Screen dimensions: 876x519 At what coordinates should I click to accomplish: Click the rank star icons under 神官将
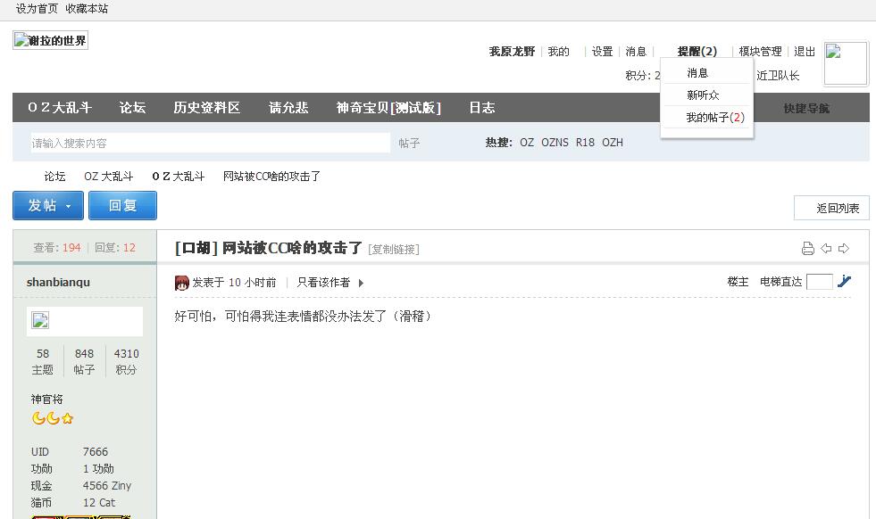tap(53, 418)
